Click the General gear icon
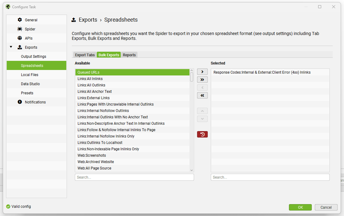This screenshot has width=344, height=216. pos(20,20)
